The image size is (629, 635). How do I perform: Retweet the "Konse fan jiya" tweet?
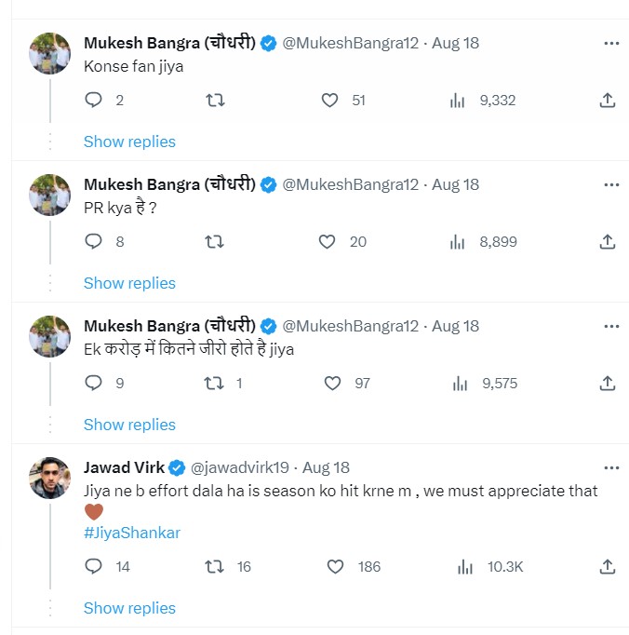click(x=214, y=101)
